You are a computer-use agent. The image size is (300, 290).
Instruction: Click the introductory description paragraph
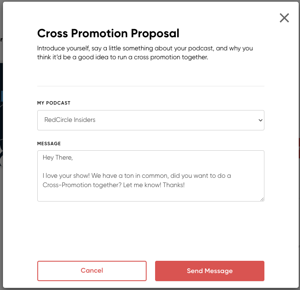pos(144,52)
